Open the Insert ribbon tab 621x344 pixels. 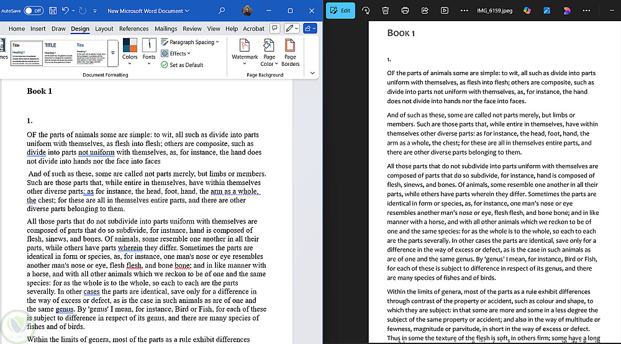coord(38,29)
